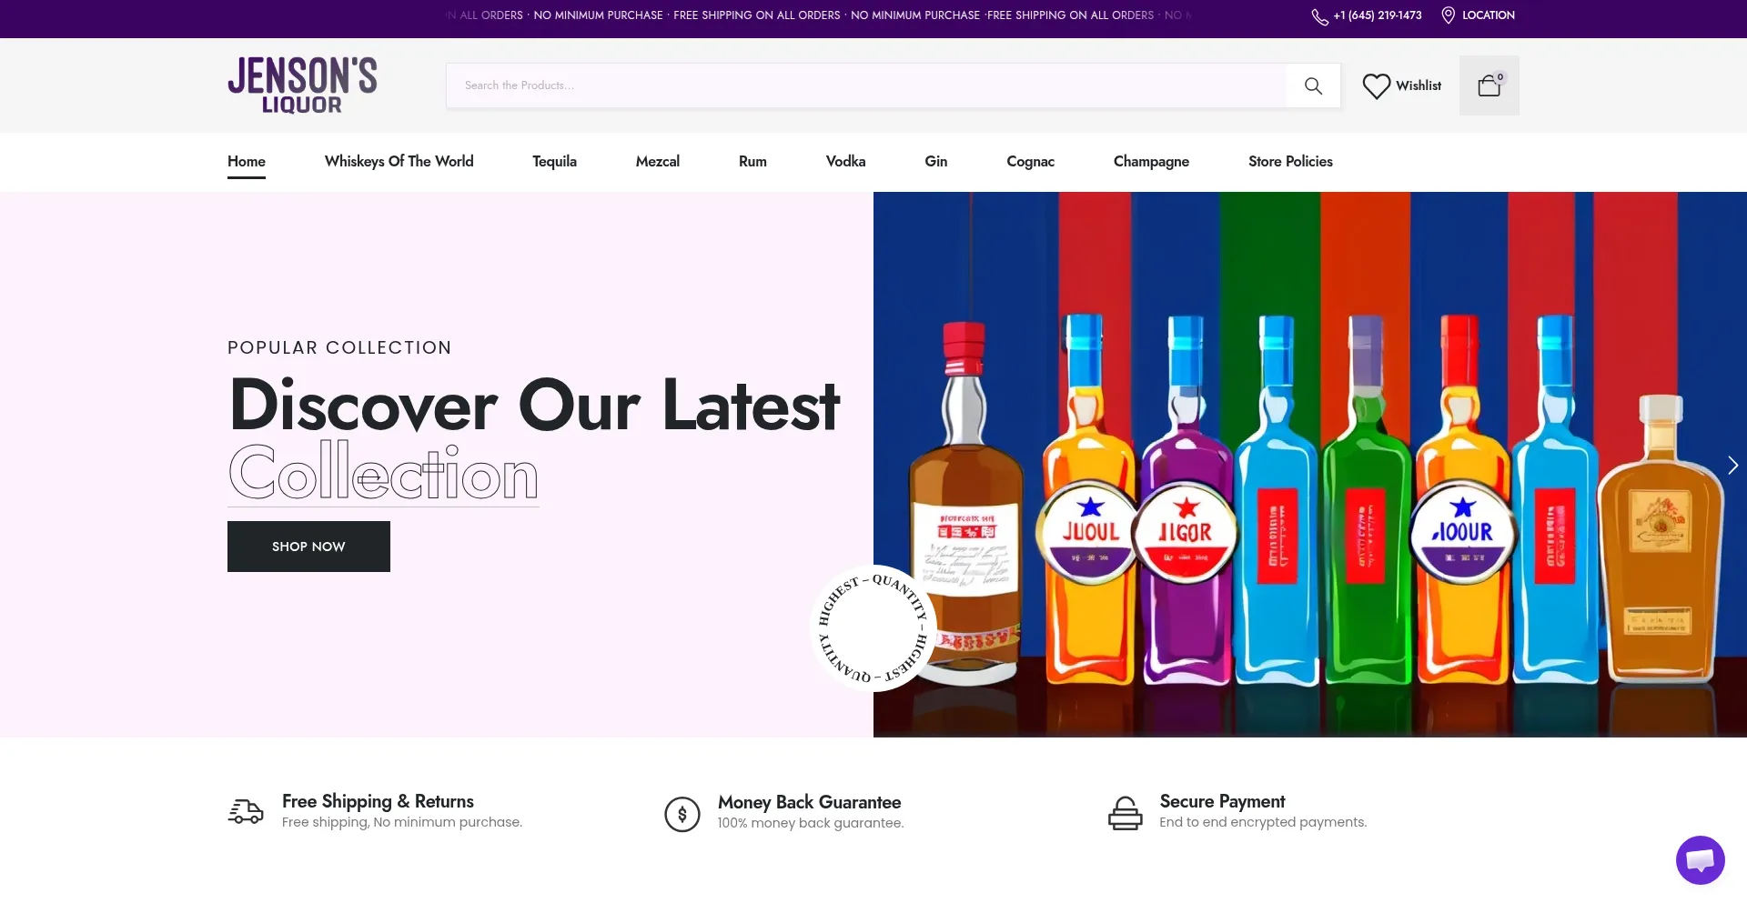Click the Free Shipping & Returns heading

pos(378,801)
